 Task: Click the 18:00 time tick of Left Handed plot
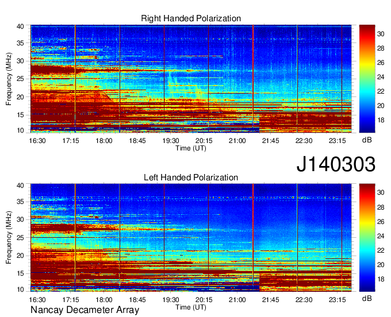click(x=104, y=300)
